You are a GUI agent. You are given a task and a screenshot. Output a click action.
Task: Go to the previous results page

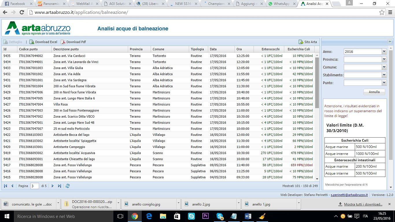tap(12, 186)
